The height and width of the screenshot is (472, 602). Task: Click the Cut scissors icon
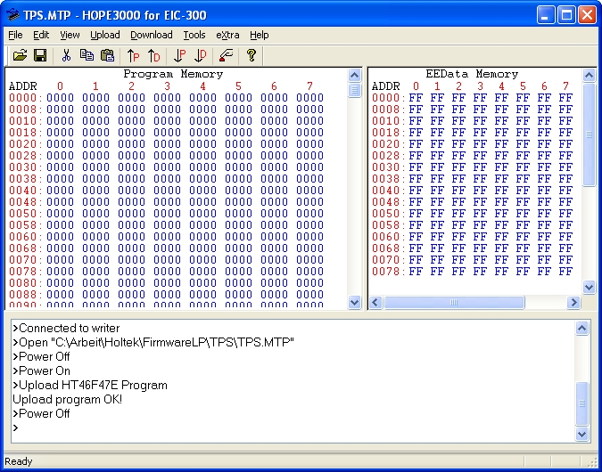[66, 55]
